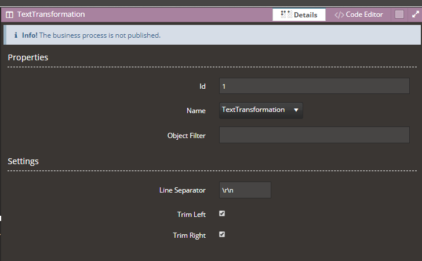
Task: Click the panel layout icon beside TextTransformation title
Action: (9, 14)
